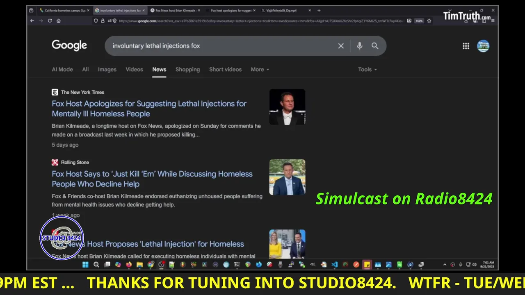Open the New York Times article thumbnail

coord(287,107)
